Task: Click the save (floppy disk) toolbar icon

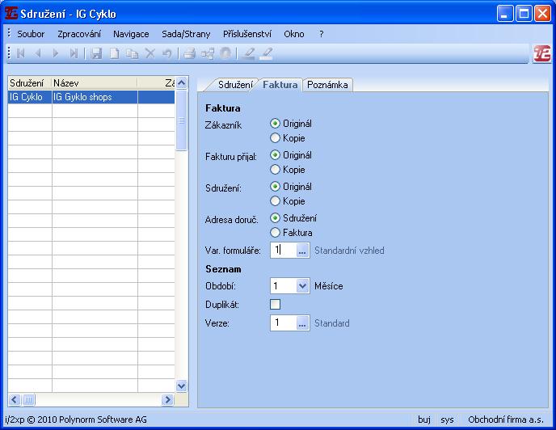Action: (96, 53)
